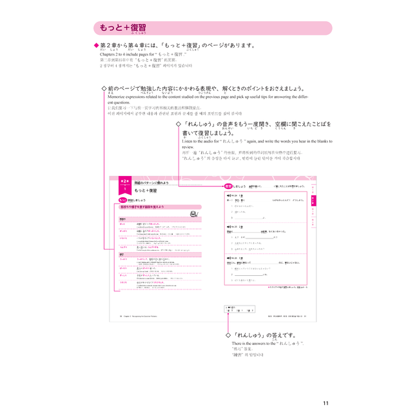Click the page number 11
This screenshot has width=419, height=419.
[326, 404]
